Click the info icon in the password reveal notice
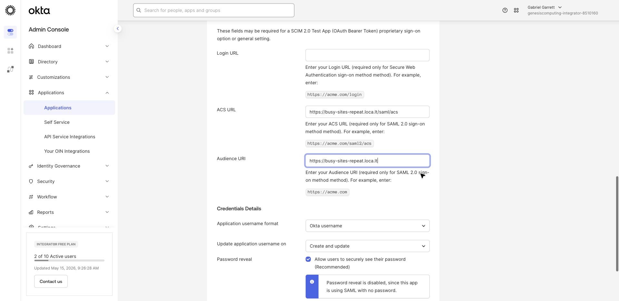Screen dimensions: 619x301 coord(312,282)
